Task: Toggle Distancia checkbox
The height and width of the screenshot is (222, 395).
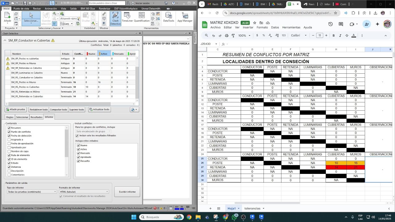Action: point(9,167)
